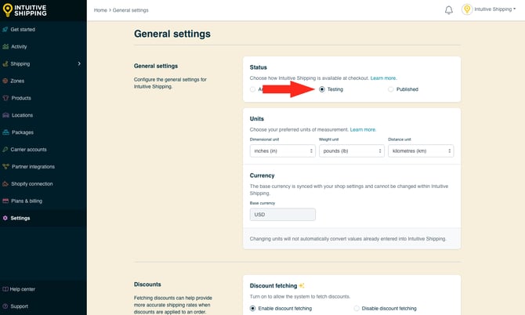Image resolution: width=525 pixels, height=315 pixels.
Task: Click the Get started rocket icon
Action: [5, 30]
